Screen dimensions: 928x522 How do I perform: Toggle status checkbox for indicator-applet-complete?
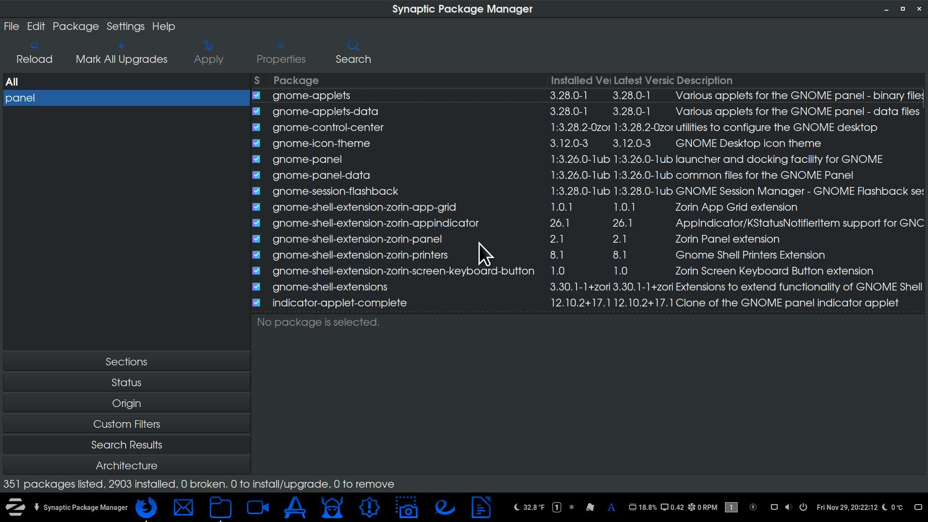coord(256,303)
